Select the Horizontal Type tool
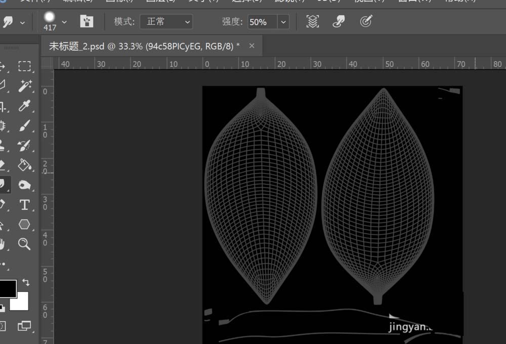The image size is (506, 344). point(24,204)
